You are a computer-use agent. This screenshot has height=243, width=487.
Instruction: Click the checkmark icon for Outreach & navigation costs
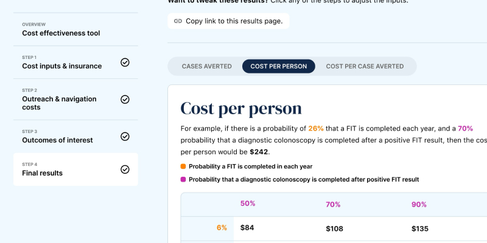point(125,99)
